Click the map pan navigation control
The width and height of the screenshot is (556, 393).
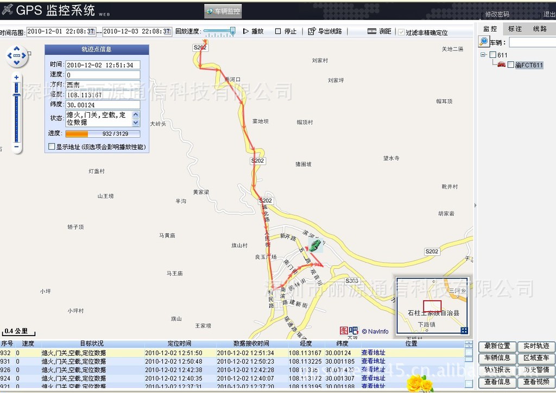click(17, 56)
